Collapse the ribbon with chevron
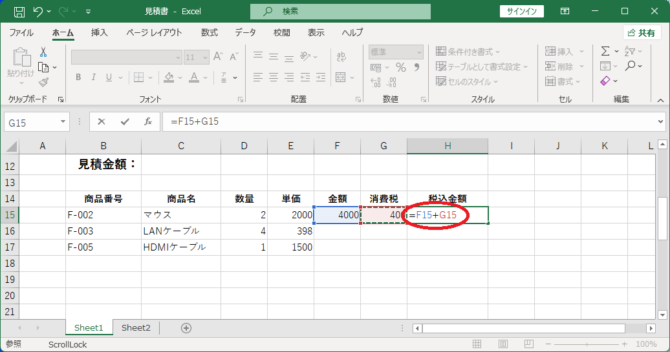The height and width of the screenshot is (352, 670). click(x=660, y=100)
